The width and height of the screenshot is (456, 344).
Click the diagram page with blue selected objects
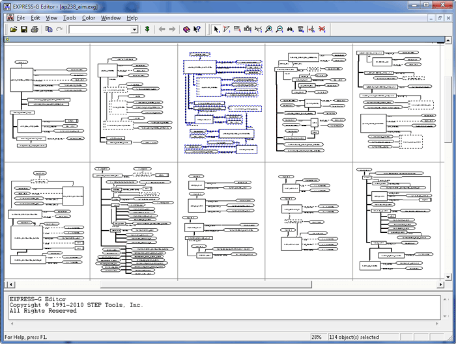221,103
